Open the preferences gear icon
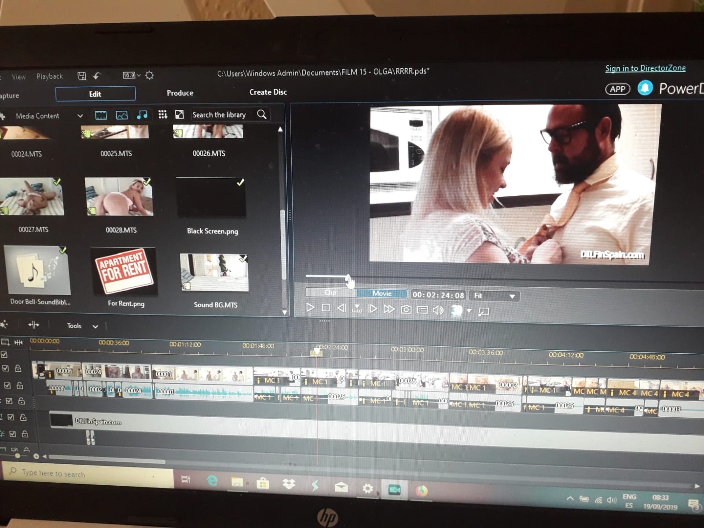This screenshot has height=528, width=704. (150, 75)
